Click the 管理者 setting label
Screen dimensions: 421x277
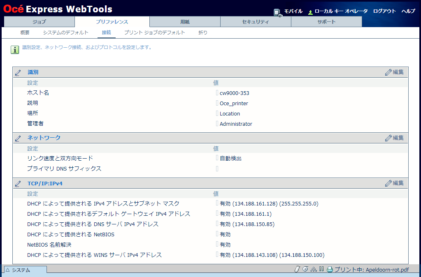35,124
